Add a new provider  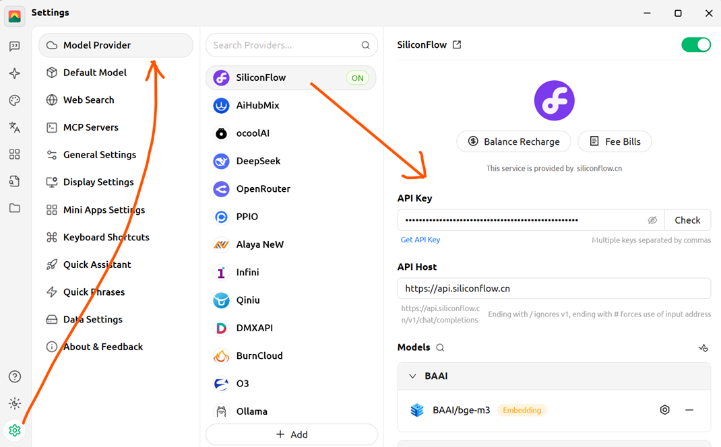292,435
